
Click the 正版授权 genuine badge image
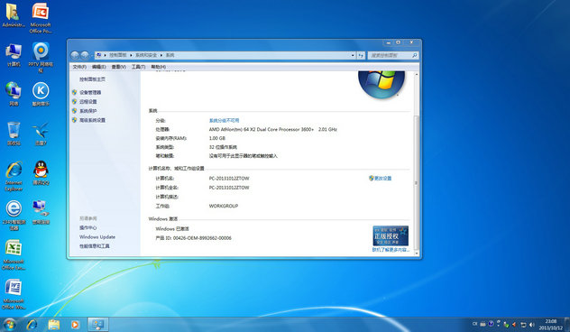coord(391,235)
